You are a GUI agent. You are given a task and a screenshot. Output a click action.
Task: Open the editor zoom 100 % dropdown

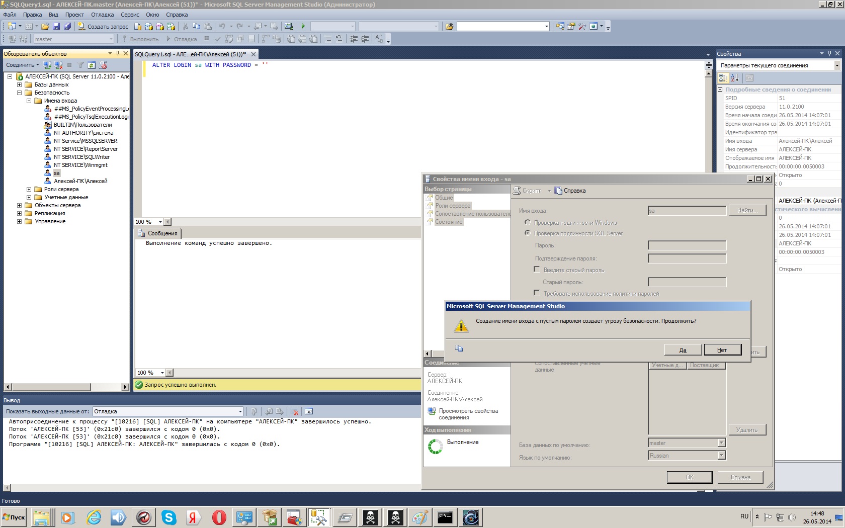click(160, 222)
